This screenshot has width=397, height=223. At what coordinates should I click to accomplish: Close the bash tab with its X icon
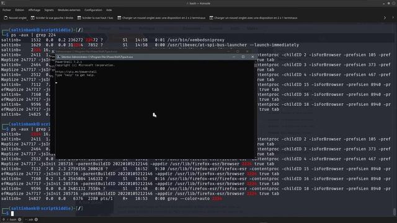coord(19,219)
